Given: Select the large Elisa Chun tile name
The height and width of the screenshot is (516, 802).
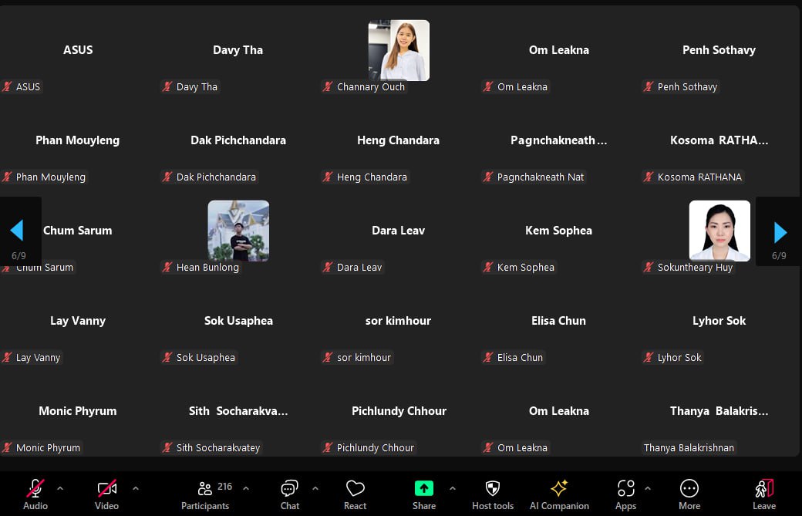Looking at the screenshot, I should [x=558, y=321].
